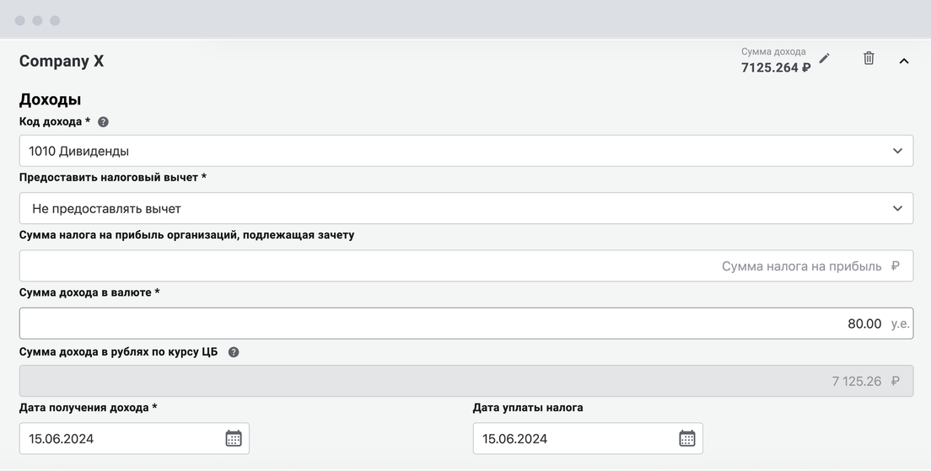Open calendar picker for Дата получения дохода
The image size is (931, 471).
(234, 438)
